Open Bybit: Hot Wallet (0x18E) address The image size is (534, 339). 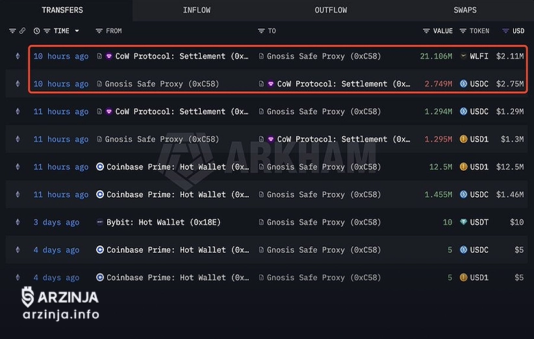click(163, 222)
